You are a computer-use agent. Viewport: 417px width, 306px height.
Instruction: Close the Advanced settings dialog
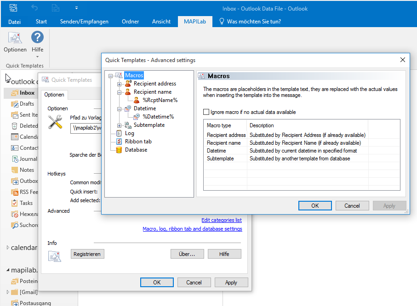coord(403,60)
